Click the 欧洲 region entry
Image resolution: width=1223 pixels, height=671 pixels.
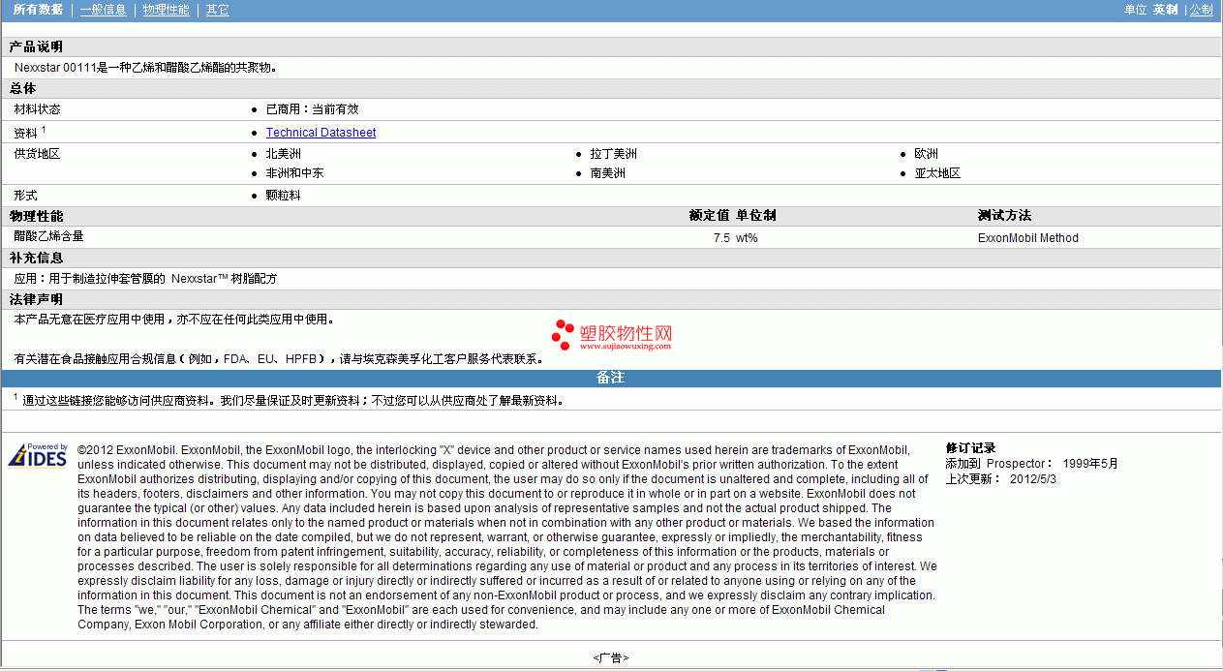coord(926,154)
